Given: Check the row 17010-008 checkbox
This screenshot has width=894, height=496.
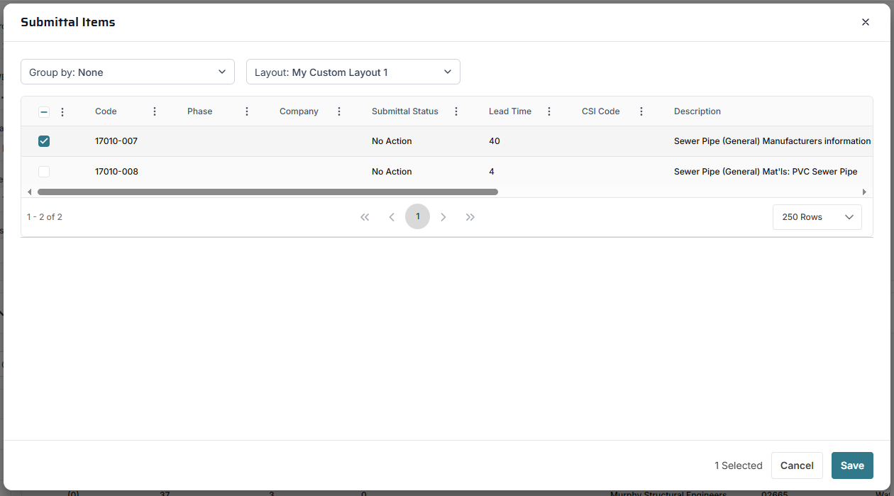Looking at the screenshot, I should (44, 172).
